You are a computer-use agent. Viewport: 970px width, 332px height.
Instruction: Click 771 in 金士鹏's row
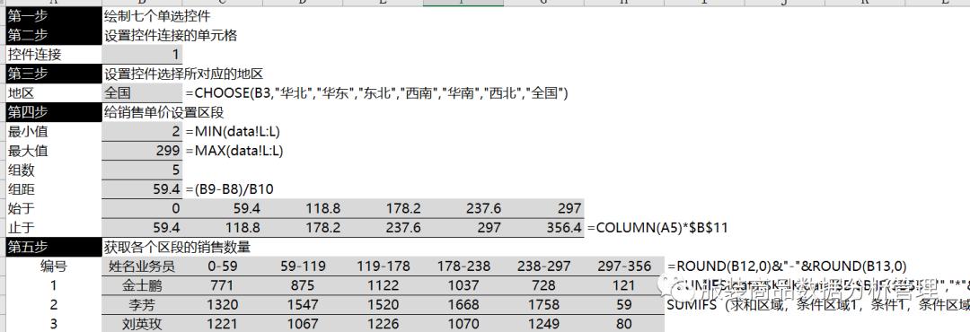tap(222, 285)
